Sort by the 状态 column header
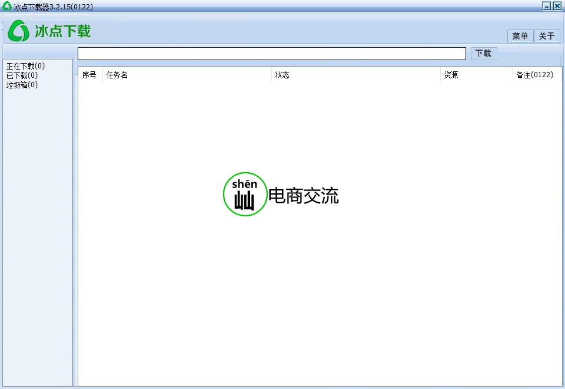Viewport: 565px width, 389px height. pyautogui.click(x=355, y=75)
